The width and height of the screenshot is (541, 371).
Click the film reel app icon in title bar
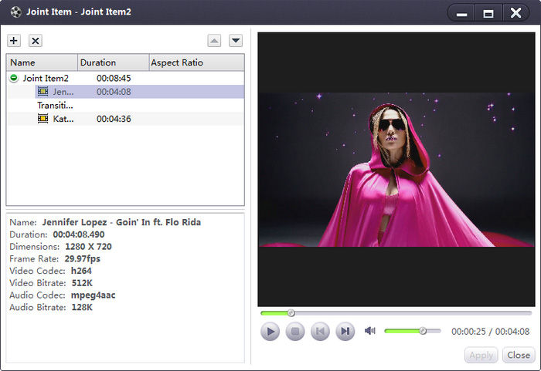(16, 12)
